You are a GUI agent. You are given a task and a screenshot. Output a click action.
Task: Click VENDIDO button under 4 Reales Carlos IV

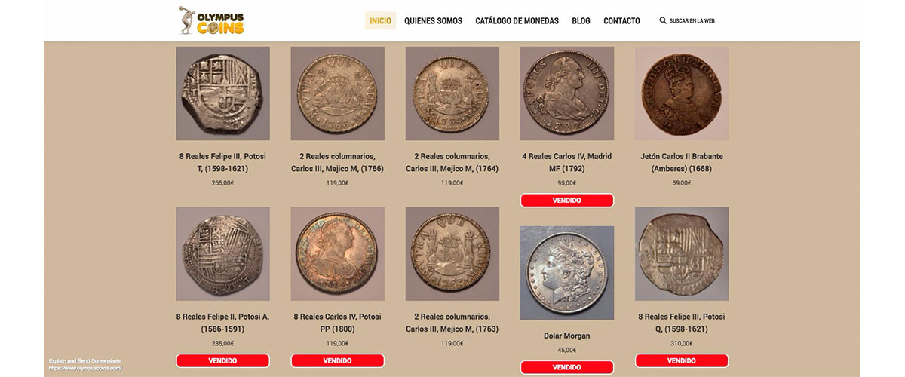click(567, 201)
